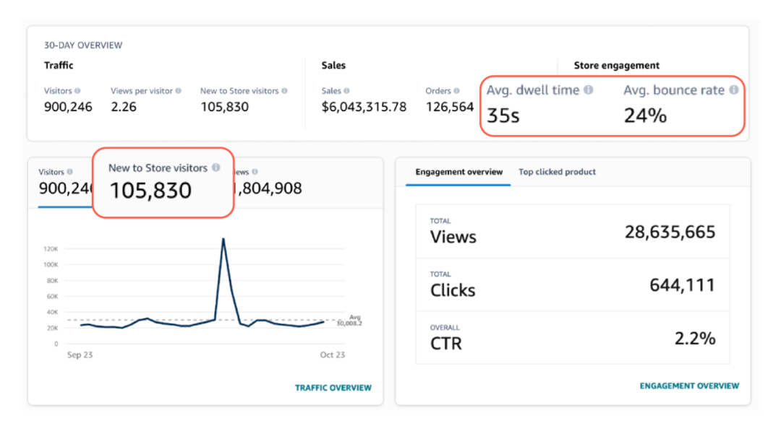
Task: Click info icon next to Visitors in 30-day overview
Action: point(77,91)
